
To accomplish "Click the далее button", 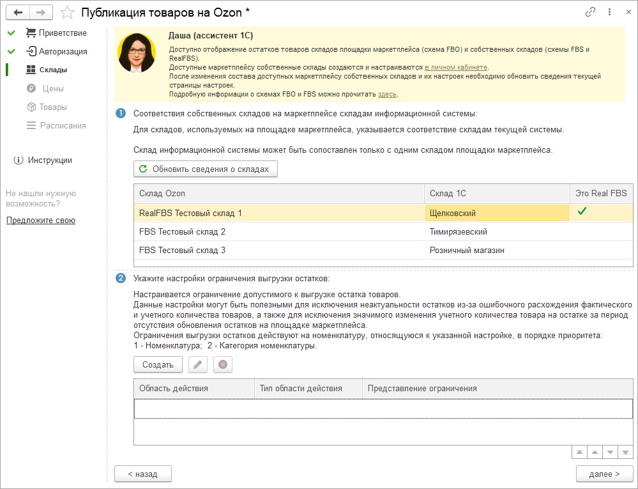I will 605,474.
